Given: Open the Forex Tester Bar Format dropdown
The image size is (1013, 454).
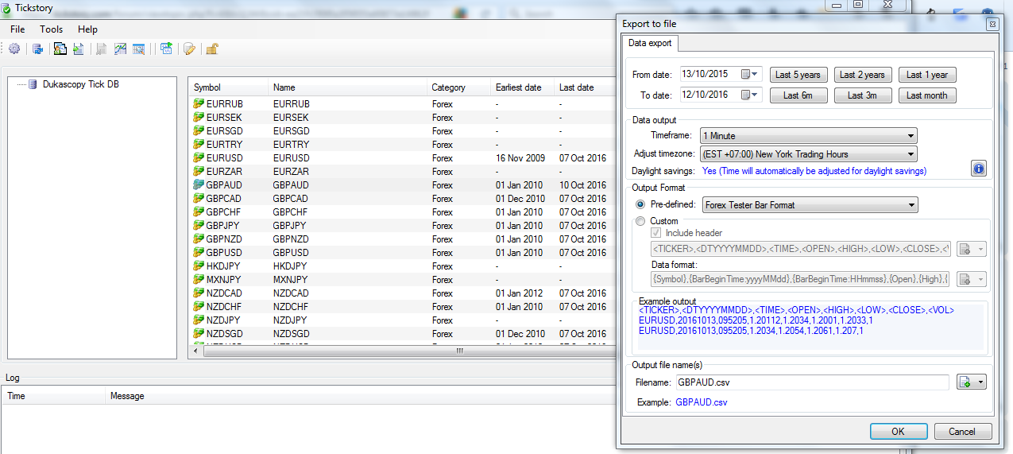Looking at the screenshot, I should (x=809, y=205).
